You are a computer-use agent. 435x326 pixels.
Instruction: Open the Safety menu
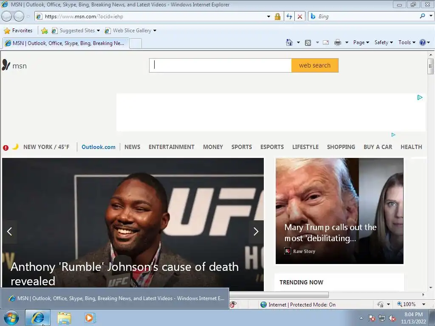point(384,42)
